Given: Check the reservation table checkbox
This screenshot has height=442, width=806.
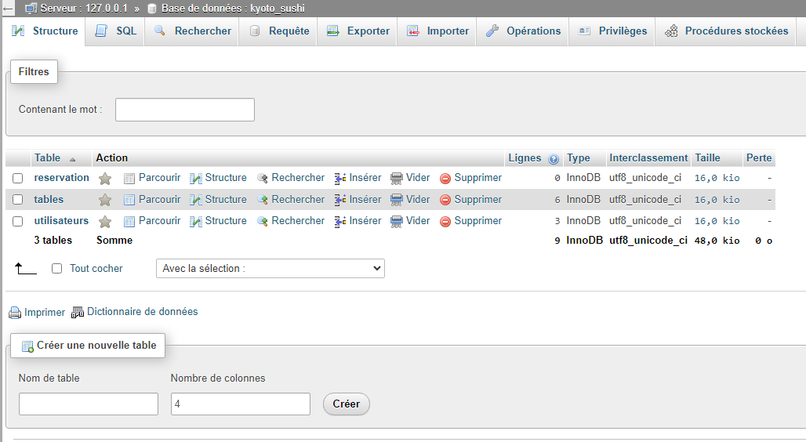Looking at the screenshot, I should pos(17,179).
